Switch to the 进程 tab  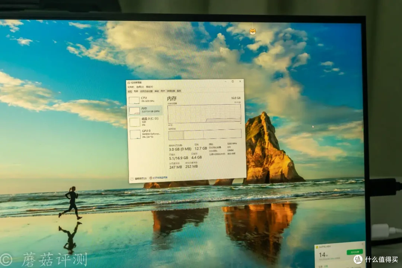click(130, 91)
